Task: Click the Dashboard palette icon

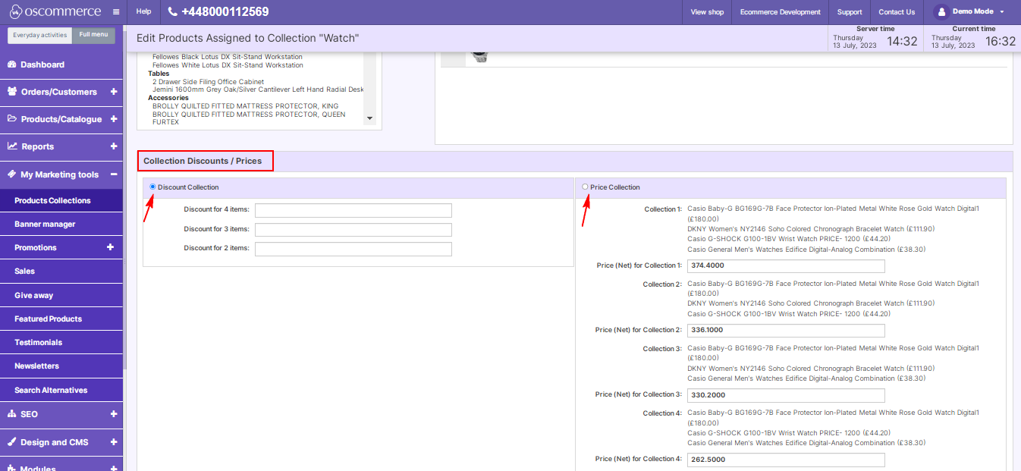Action: (12, 64)
